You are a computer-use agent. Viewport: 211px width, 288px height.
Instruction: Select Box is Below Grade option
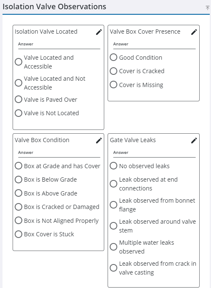point(18,180)
